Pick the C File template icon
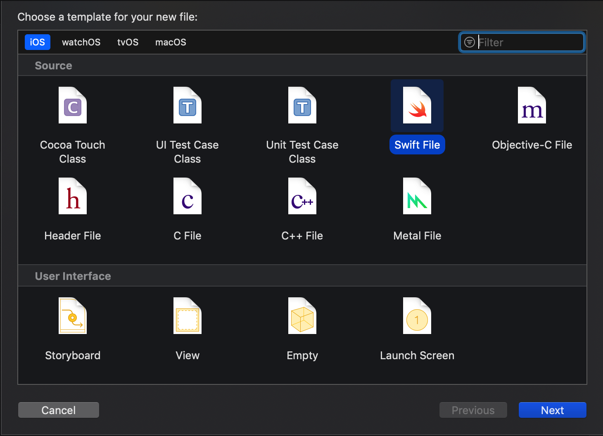Screen dimensions: 603x436 click(188, 196)
